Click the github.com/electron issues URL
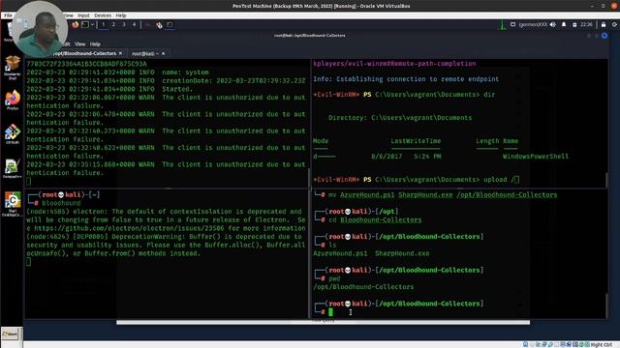The image size is (620, 348). [129, 228]
